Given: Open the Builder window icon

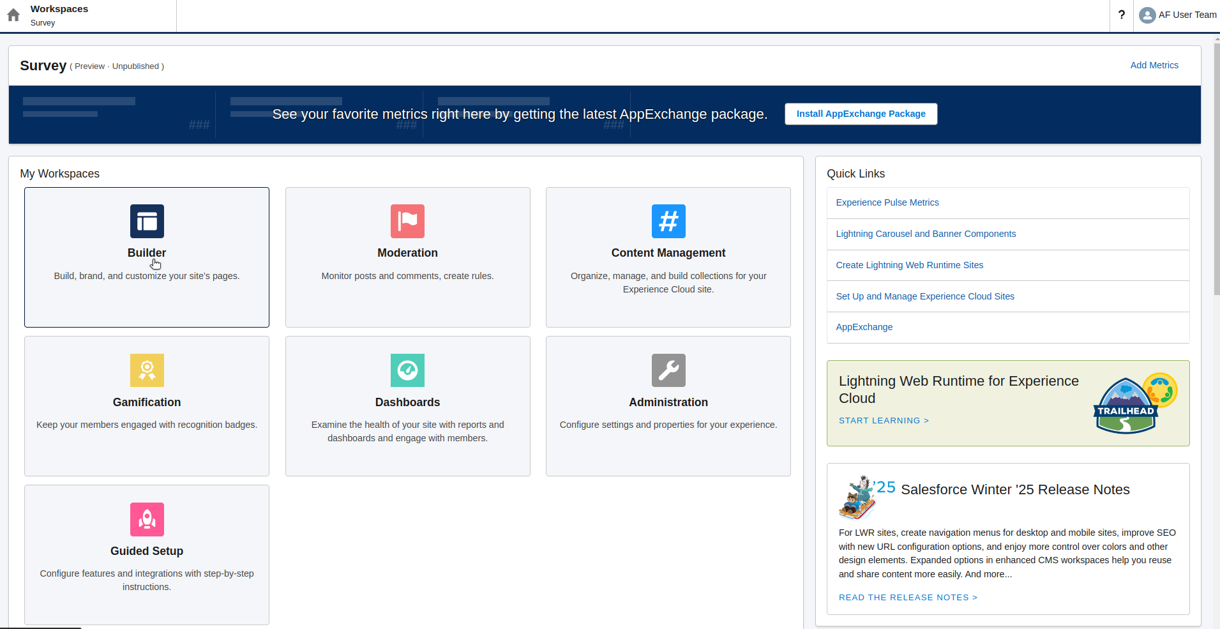Looking at the screenshot, I should tap(147, 221).
